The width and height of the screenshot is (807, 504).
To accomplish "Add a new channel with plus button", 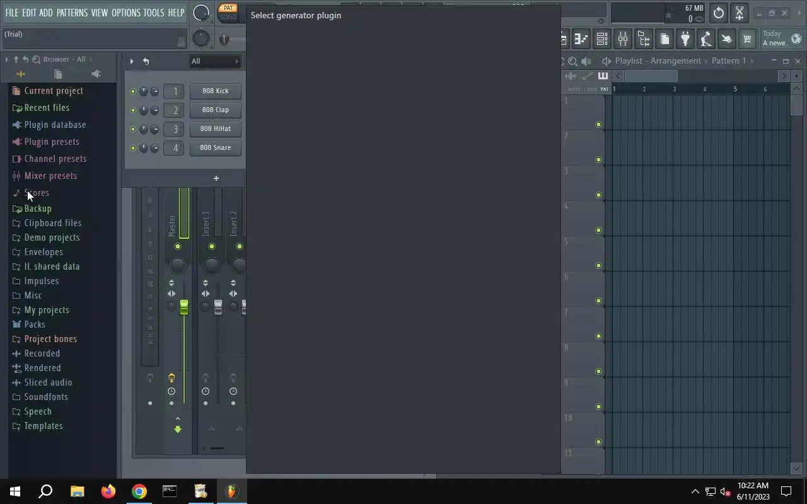I will pyautogui.click(x=216, y=178).
